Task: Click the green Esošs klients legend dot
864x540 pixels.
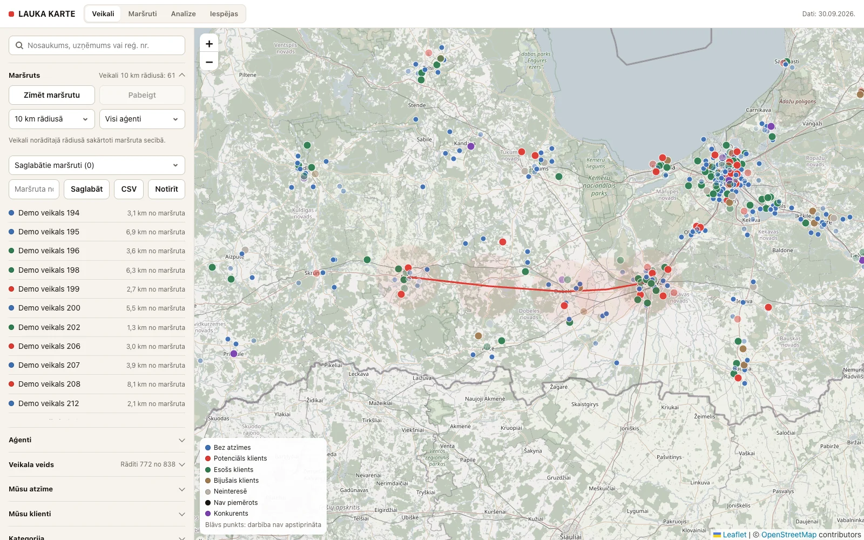Action: (x=208, y=470)
